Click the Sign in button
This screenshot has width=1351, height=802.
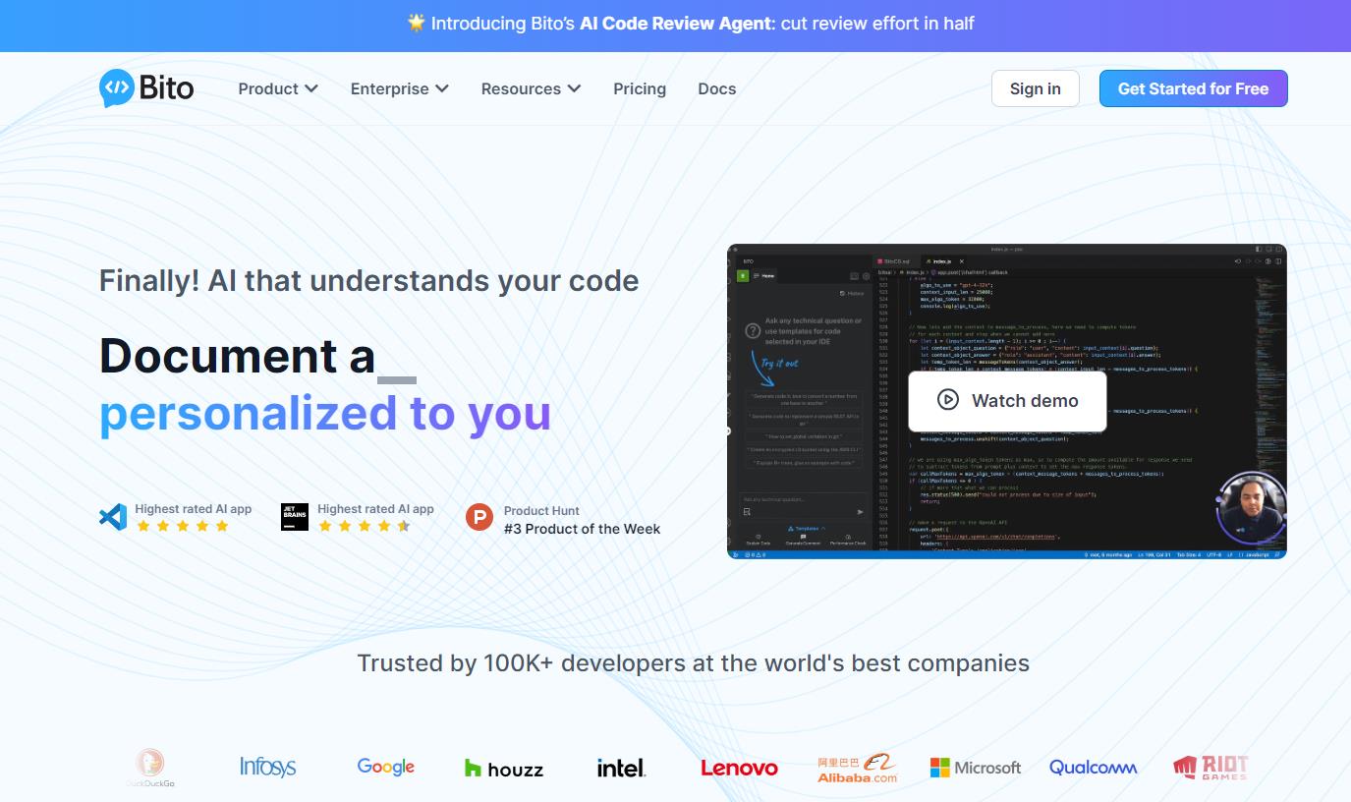coord(1036,88)
